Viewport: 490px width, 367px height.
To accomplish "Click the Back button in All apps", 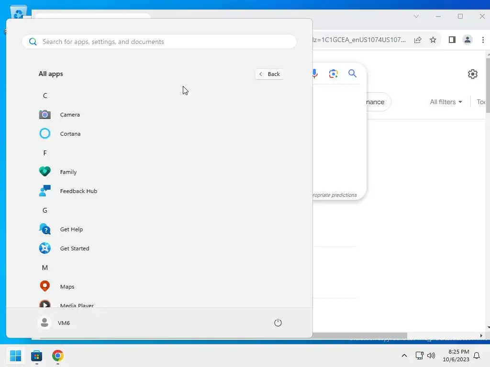I will click(269, 74).
